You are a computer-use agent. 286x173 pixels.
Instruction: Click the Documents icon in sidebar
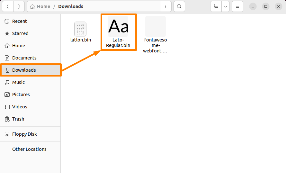(7, 58)
